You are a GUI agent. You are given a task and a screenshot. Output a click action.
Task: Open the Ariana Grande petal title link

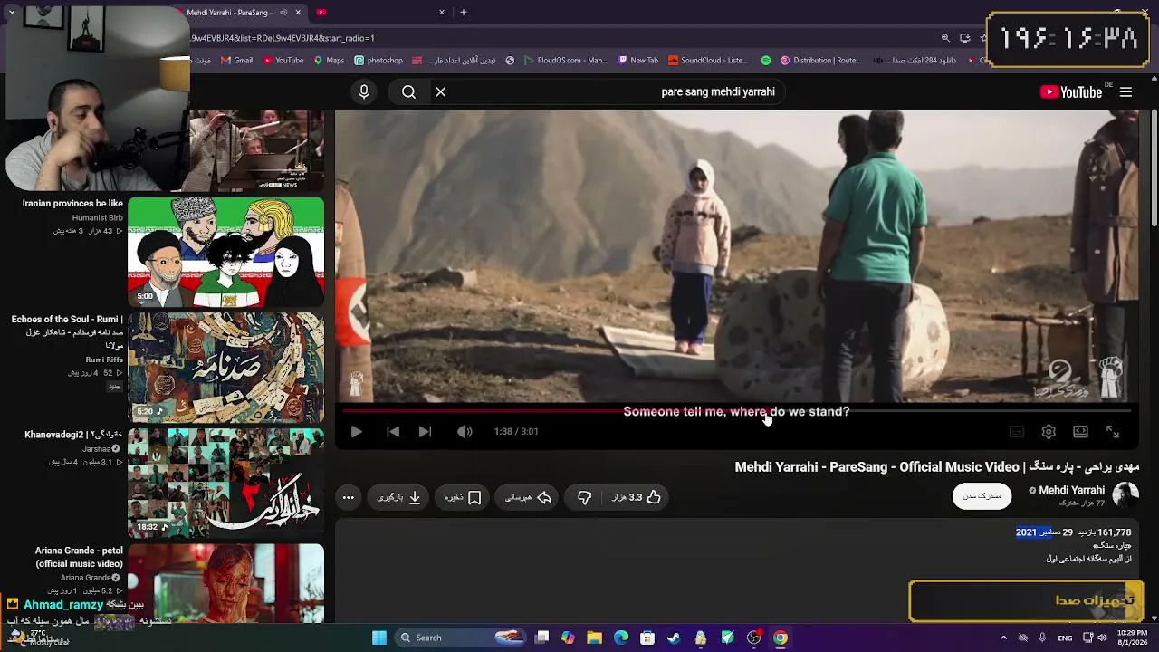click(x=79, y=557)
